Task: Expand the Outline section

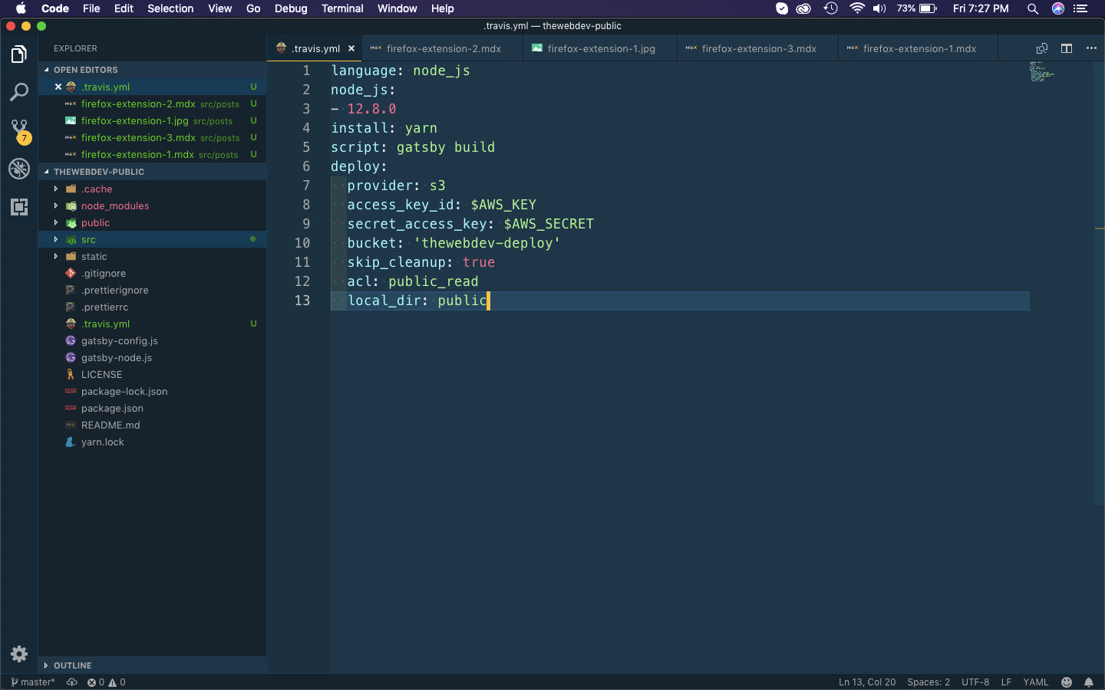Action: (152, 665)
